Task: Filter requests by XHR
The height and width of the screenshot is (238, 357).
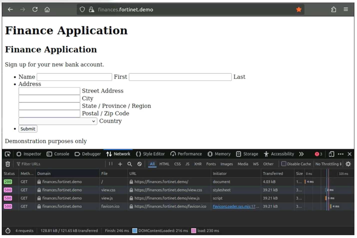Action: [x=198, y=164]
